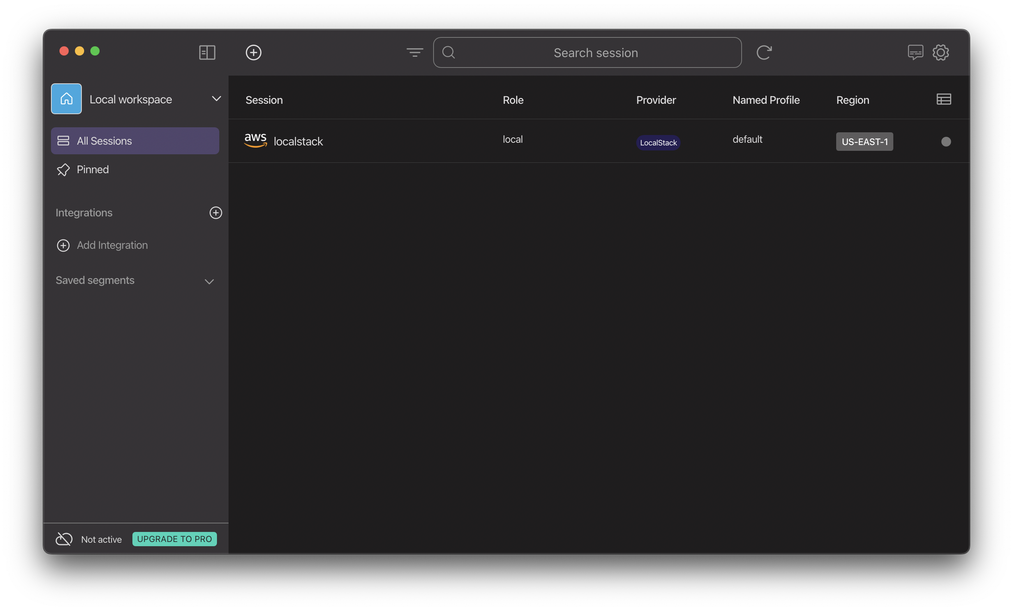This screenshot has width=1013, height=611.
Task: Click the localstack session status dot
Action: point(945,142)
